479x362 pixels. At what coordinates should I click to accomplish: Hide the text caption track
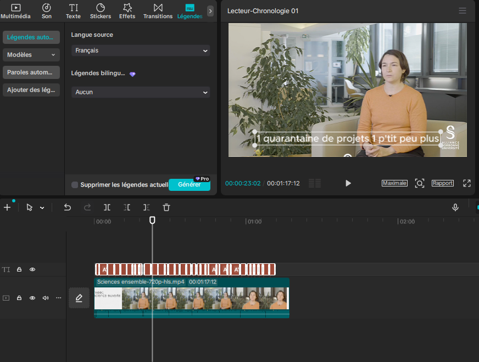32,269
